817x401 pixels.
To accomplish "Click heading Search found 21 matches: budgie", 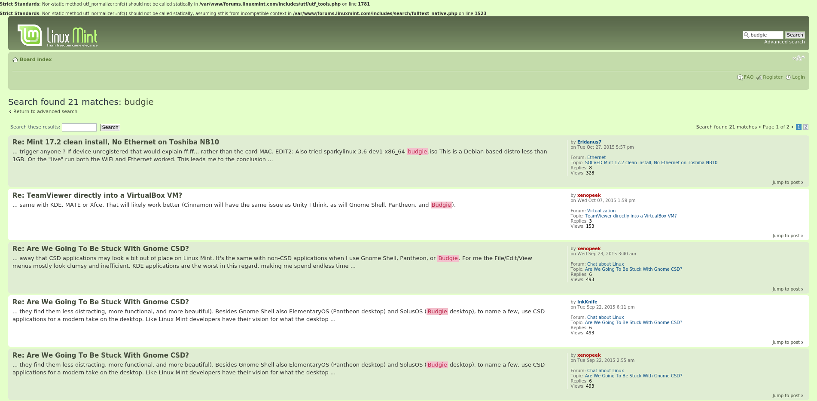I will 81,102.
